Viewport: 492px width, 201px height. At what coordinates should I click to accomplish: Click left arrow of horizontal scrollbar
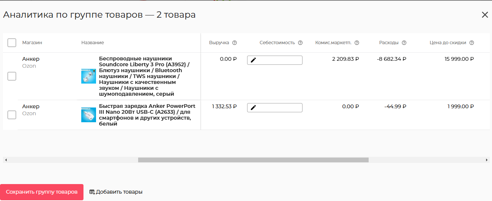pyautogui.click(x=6, y=160)
